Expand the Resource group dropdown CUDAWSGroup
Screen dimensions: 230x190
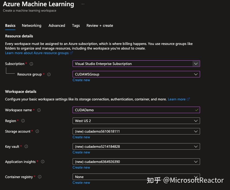[136, 74]
